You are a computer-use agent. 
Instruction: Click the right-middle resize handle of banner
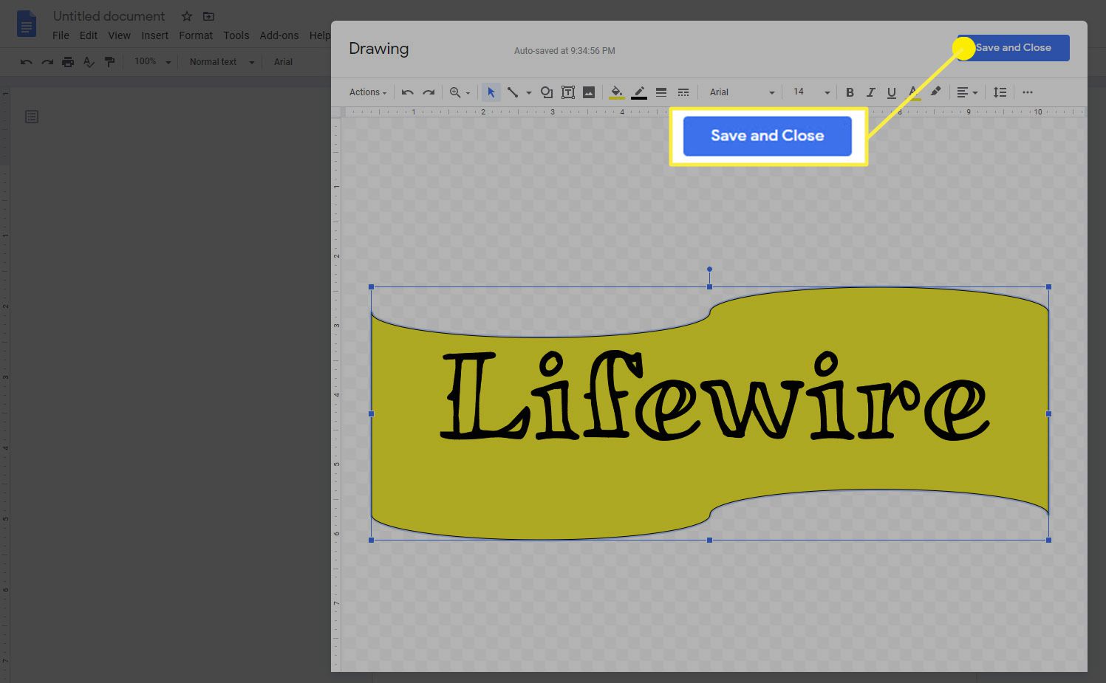1048,413
